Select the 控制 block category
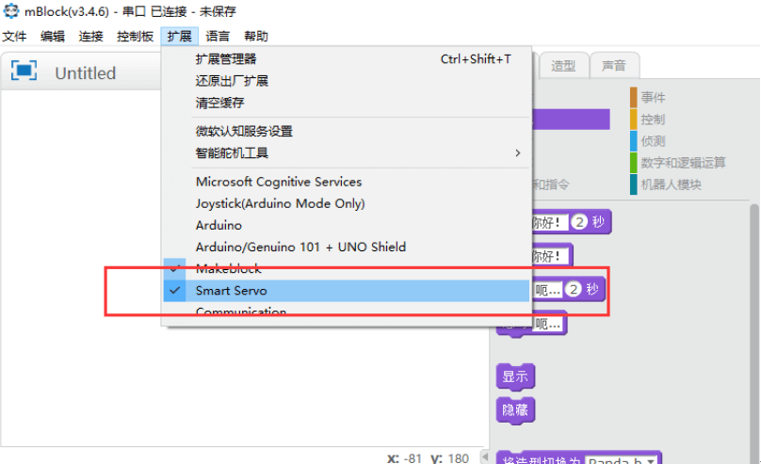761x464 pixels. pos(653,120)
